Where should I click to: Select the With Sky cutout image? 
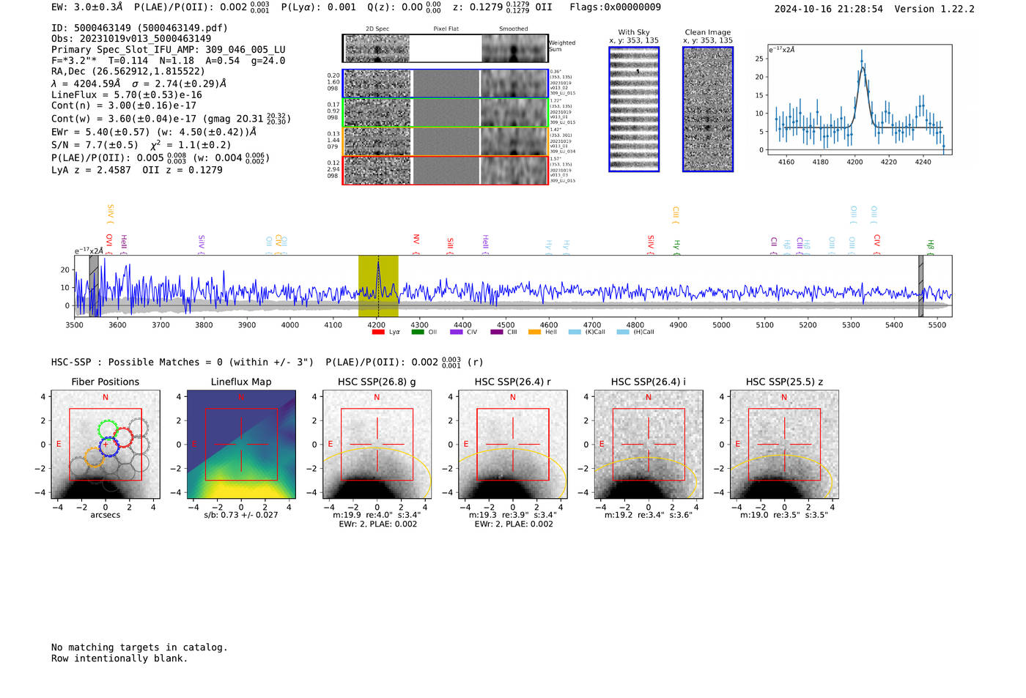coord(634,109)
